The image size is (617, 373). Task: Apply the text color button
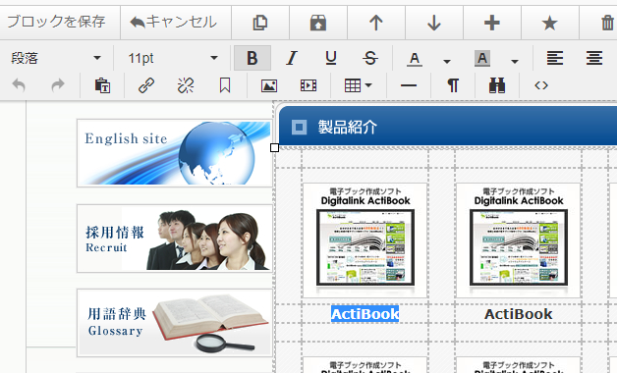[x=415, y=59]
